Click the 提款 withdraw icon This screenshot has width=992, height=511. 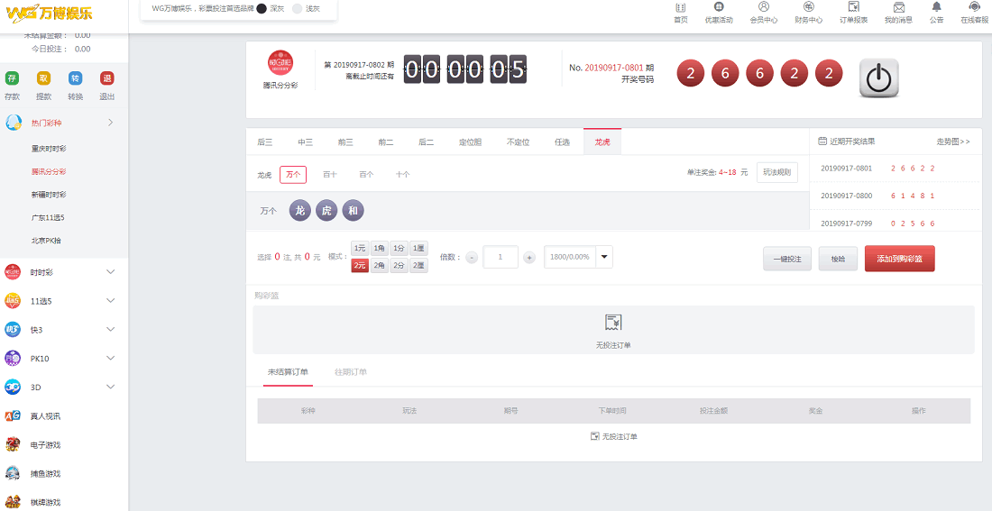[43, 78]
